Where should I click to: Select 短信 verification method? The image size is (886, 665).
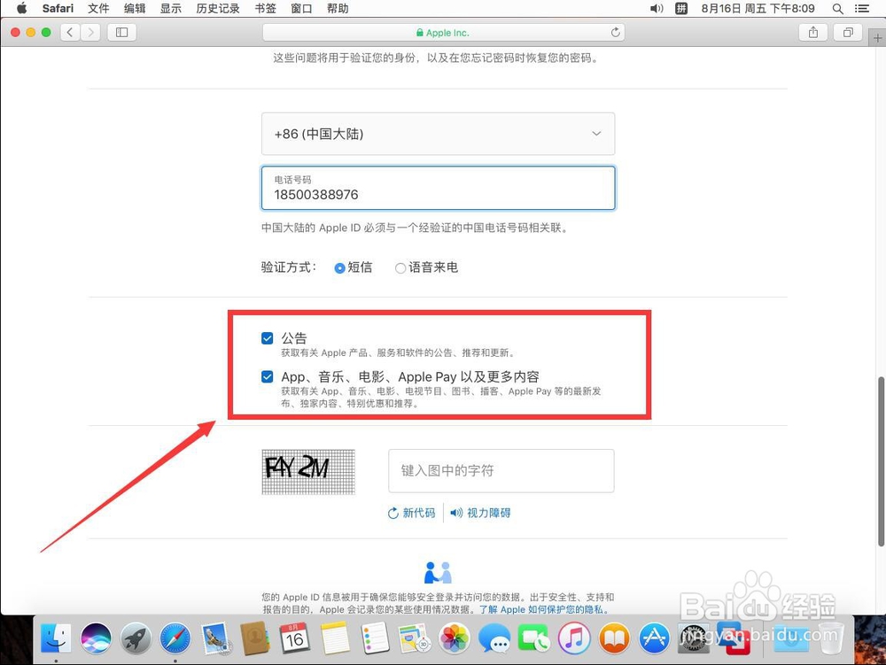pyautogui.click(x=339, y=268)
